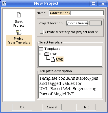This screenshot has width=108, height=113.
Task: Open Help for this dialog
Action: pyautogui.click(x=86, y=107)
